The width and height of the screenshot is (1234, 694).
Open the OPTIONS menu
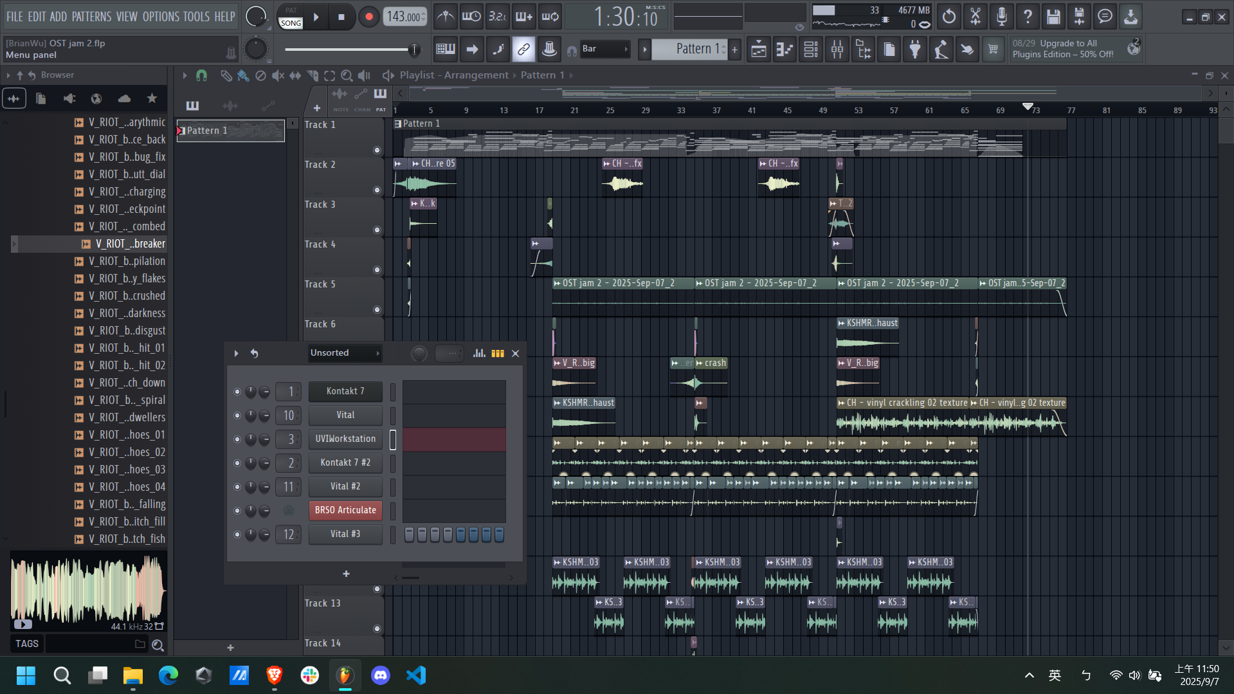[x=161, y=17]
